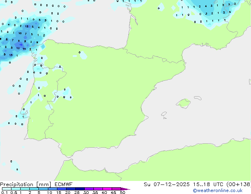Click legend tick label '50'

click(x=122, y=192)
